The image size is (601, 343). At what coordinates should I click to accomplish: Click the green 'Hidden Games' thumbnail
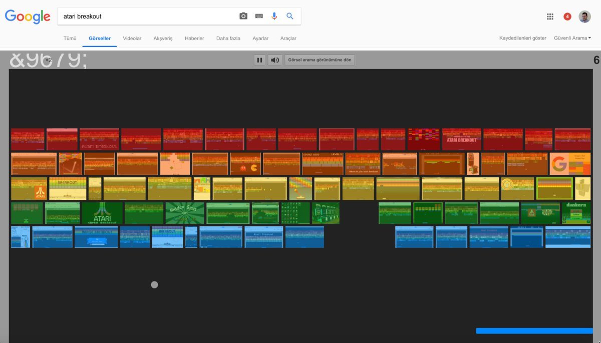185,213
